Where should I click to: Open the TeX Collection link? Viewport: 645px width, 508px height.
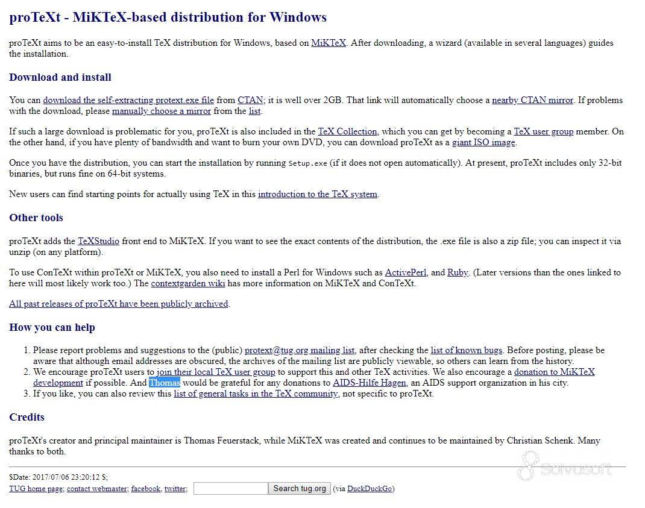(347, 131)
